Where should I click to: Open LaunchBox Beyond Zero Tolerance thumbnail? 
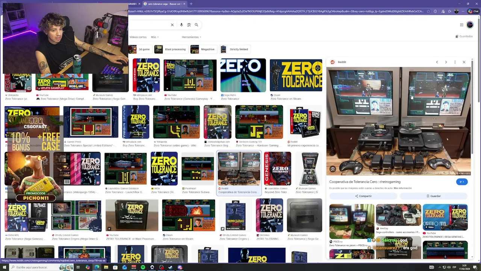click(x=277, y=169)
